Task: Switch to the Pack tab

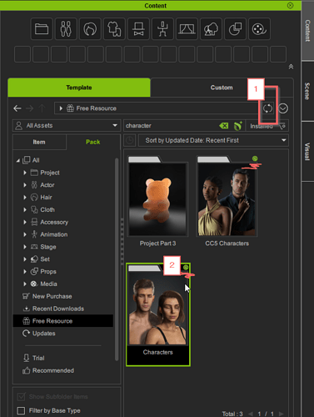Action: [93, 142]
